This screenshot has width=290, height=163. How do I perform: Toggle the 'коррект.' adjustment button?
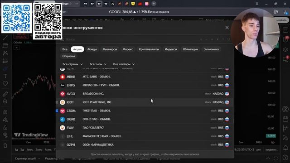pyautogui.click(x=271, y=149)
